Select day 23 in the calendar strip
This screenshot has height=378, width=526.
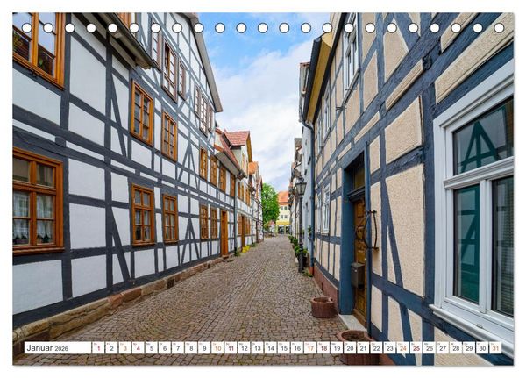coord(390,348)
